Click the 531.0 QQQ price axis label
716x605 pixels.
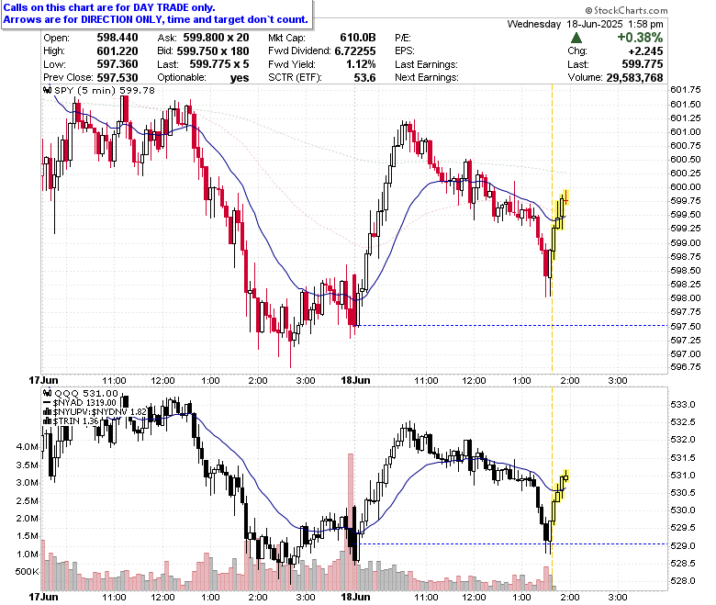pos(683,475)
